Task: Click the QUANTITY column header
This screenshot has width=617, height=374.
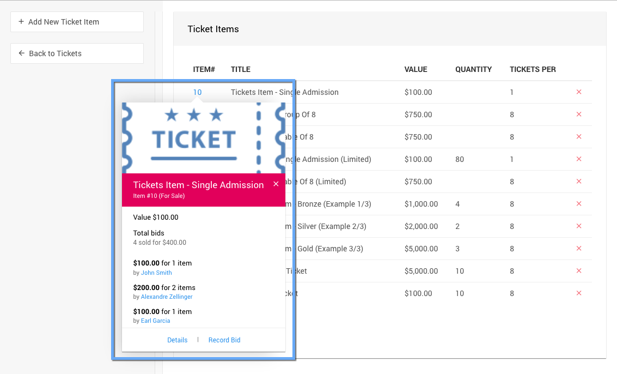Action: point(473,69)
